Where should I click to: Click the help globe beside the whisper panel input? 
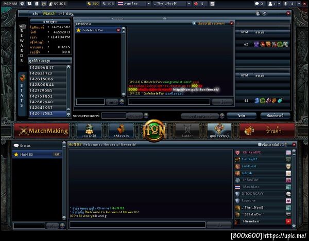[122, 102]
